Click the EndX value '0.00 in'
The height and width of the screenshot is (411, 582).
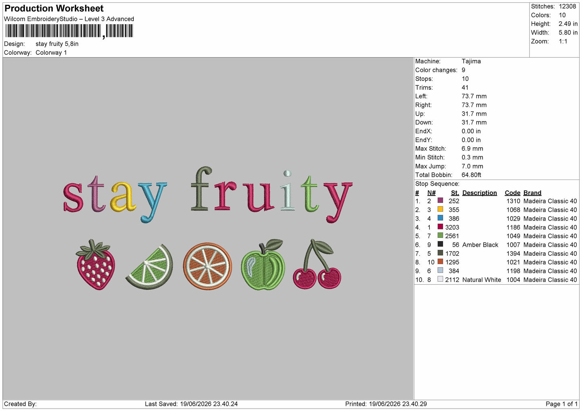pyautogui.click(x=471, y=131)
